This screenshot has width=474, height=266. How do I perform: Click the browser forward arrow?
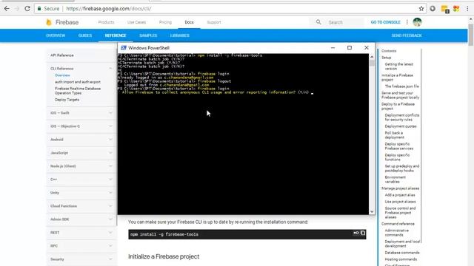pyautogui.click(x=17, y=9)
